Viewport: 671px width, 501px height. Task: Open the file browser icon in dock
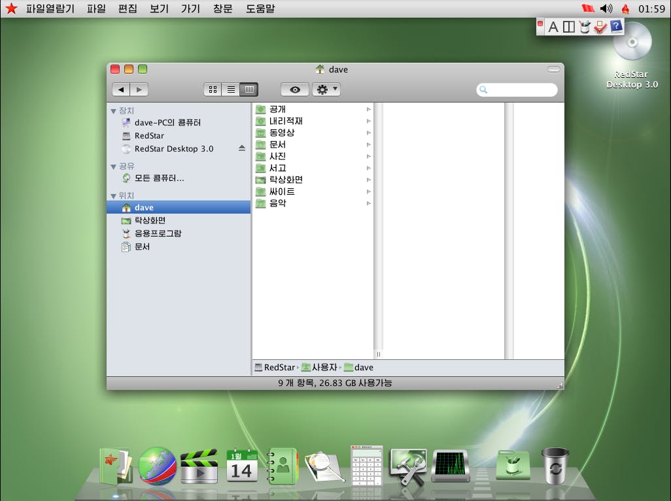coord(116,466)
